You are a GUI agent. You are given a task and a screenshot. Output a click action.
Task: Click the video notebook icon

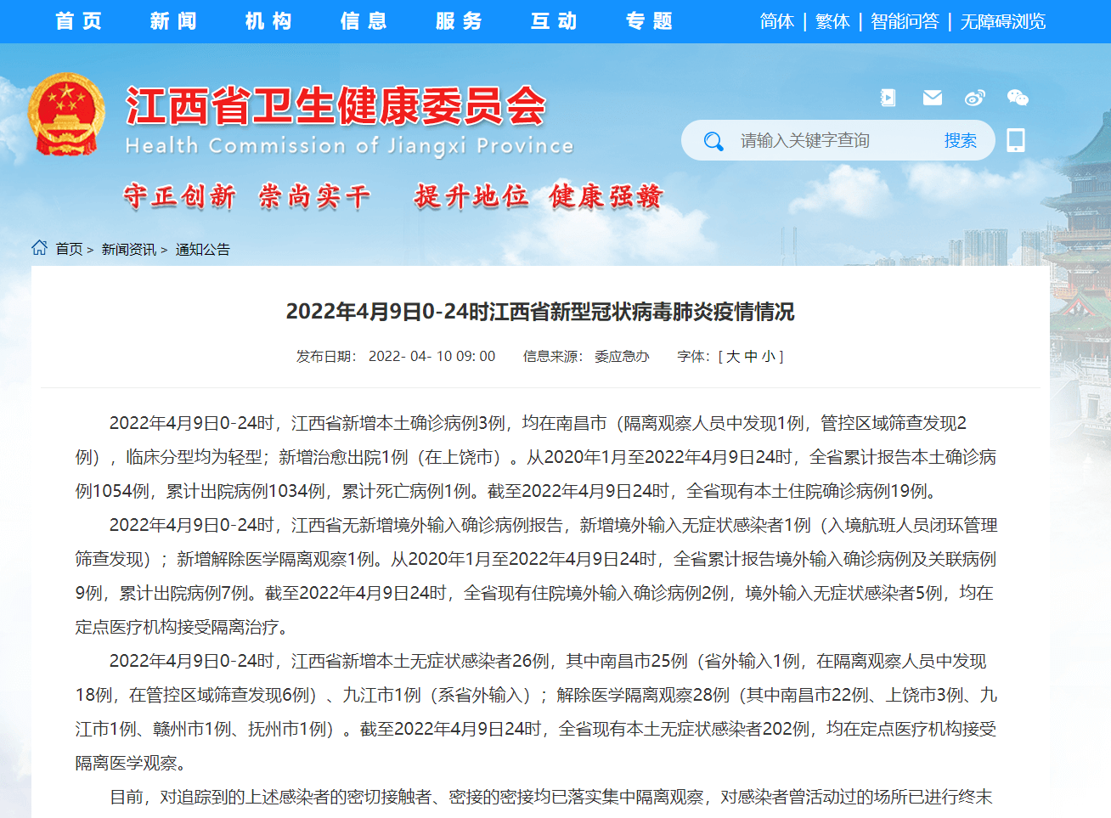(x=888, y=98)
